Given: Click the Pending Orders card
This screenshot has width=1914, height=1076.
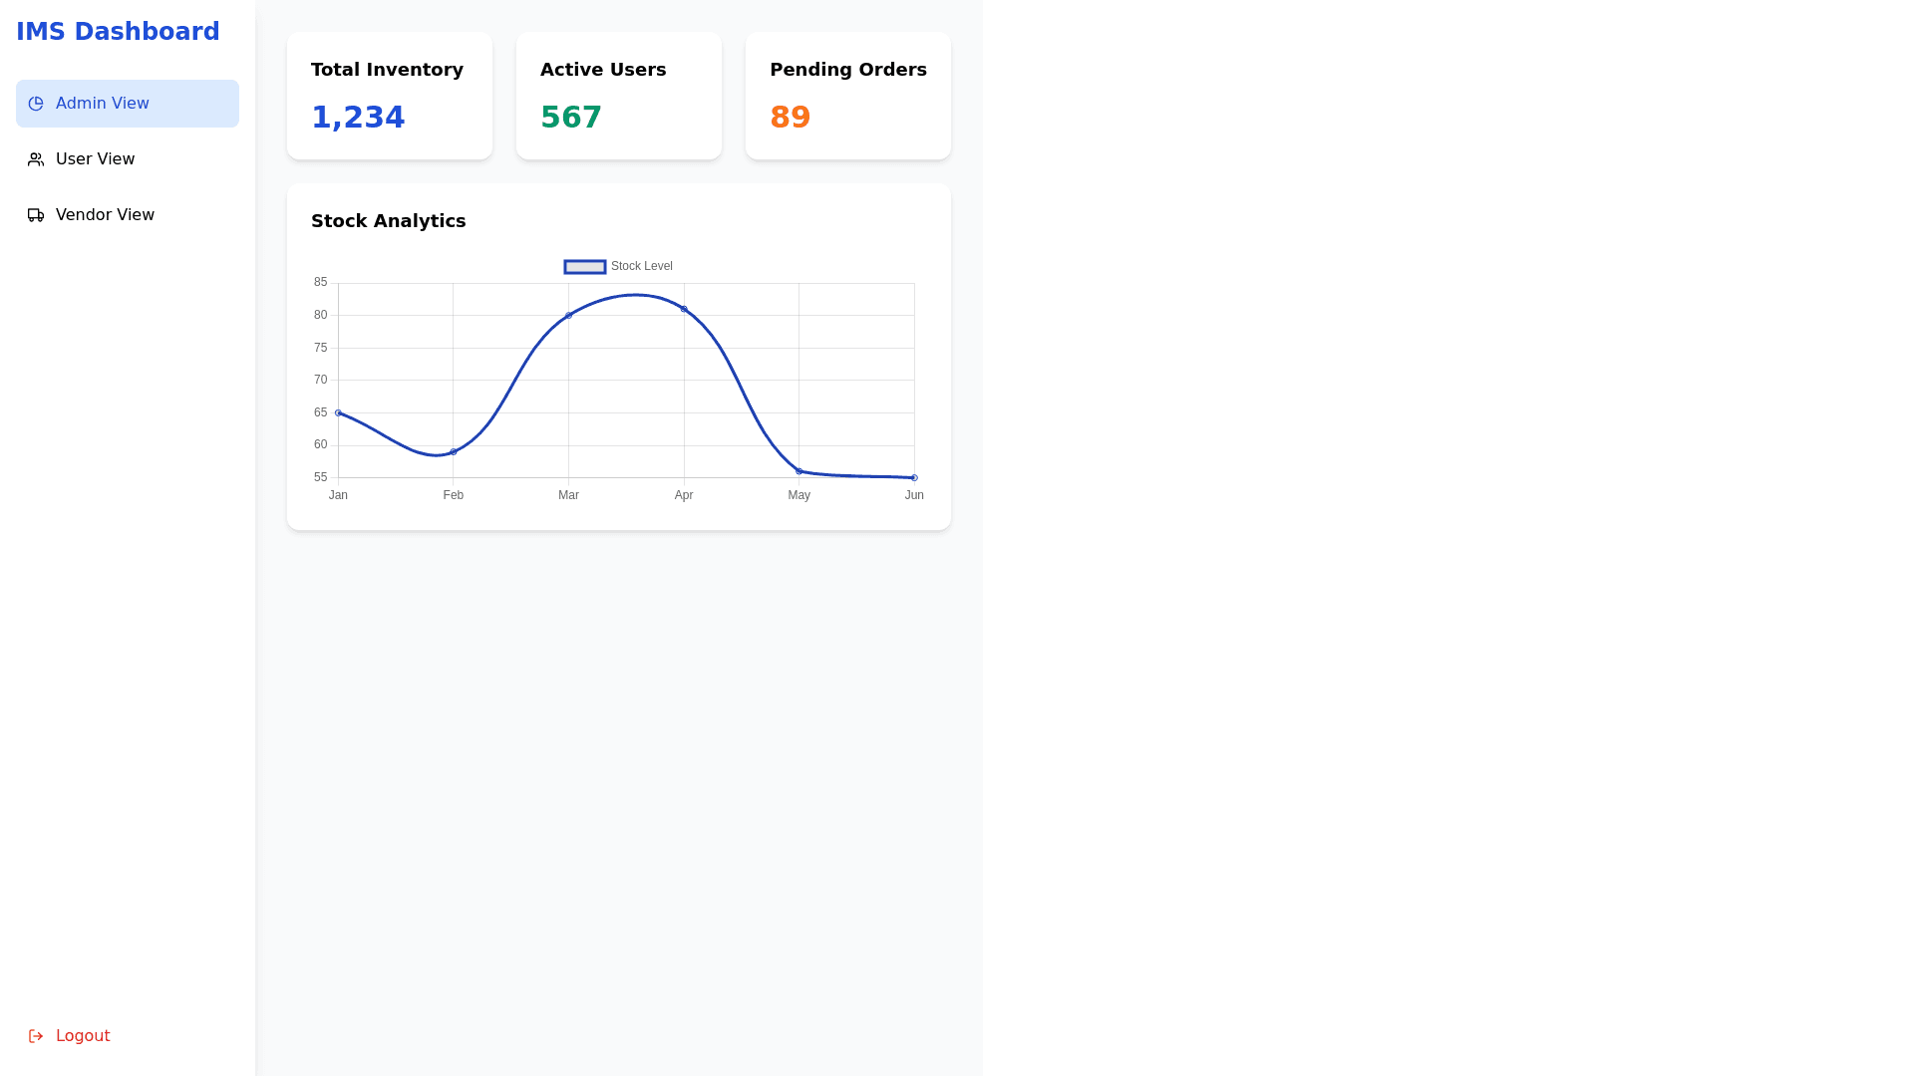Looking at the screenshot, I should pos(848,96).
